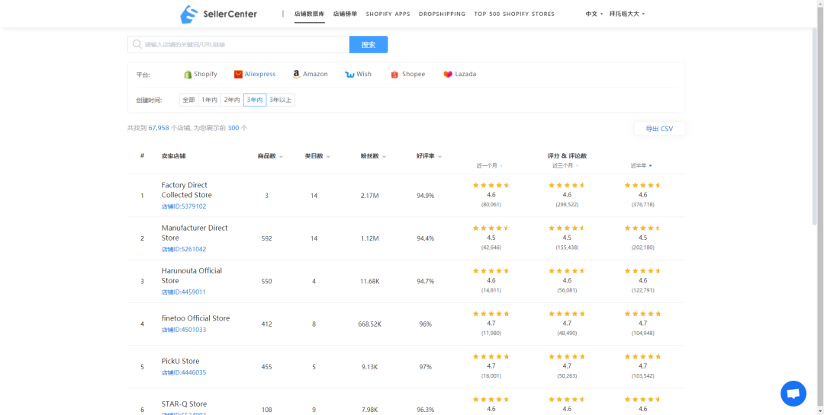Open the SHOPIFY APPS menu item

pos(388,14)
